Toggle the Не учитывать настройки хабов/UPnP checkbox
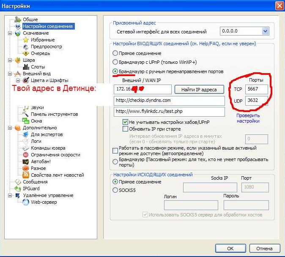This screenshot has width=285, height=257. [125, 122]
